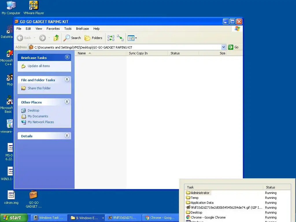Click the Start button
This screenshot has width=296, height=222.
[14, 218]
